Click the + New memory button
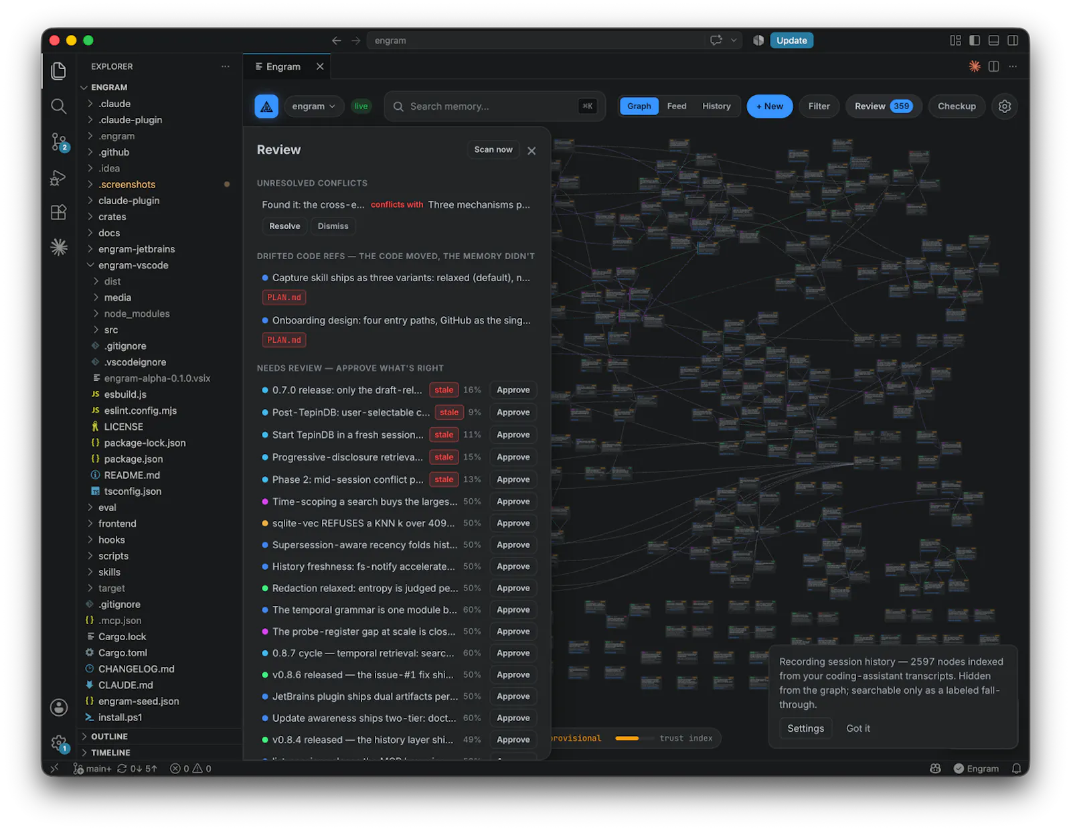Viewport: 1071px width, 831px height. point(769,106)
